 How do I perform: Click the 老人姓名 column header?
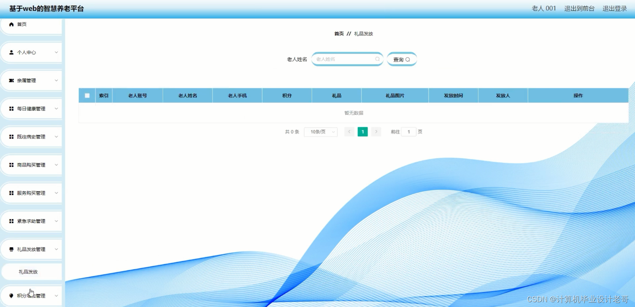pyautogui.click(x=188, y=95)
